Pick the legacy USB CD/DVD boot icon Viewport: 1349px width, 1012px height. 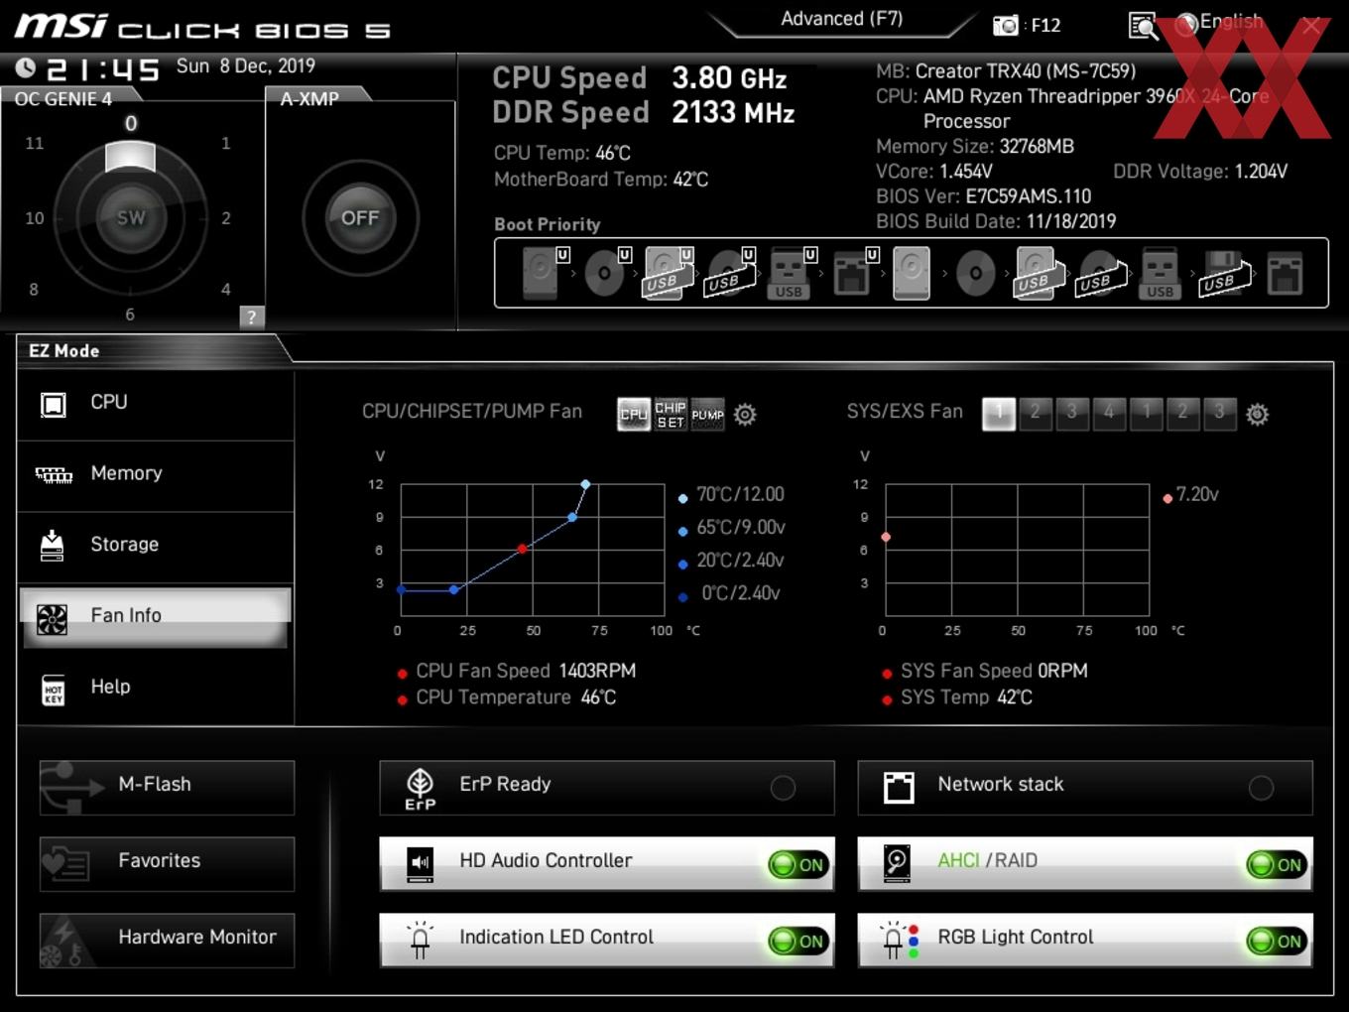[x=1102, y=273]
